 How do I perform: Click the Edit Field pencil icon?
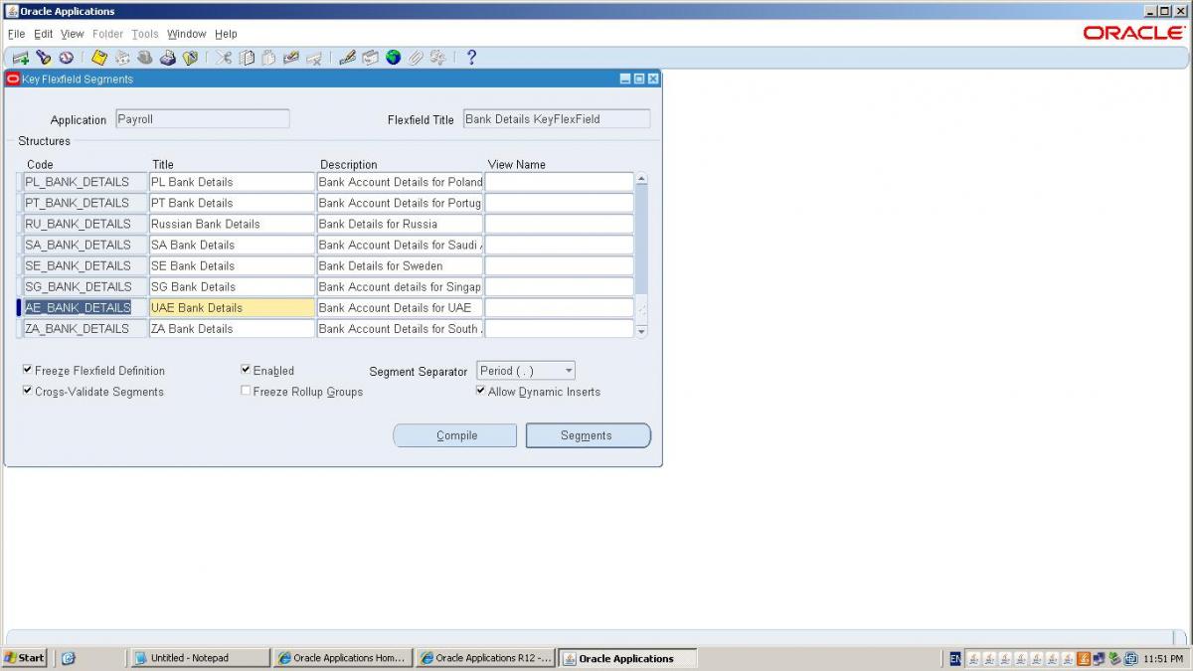347,58
